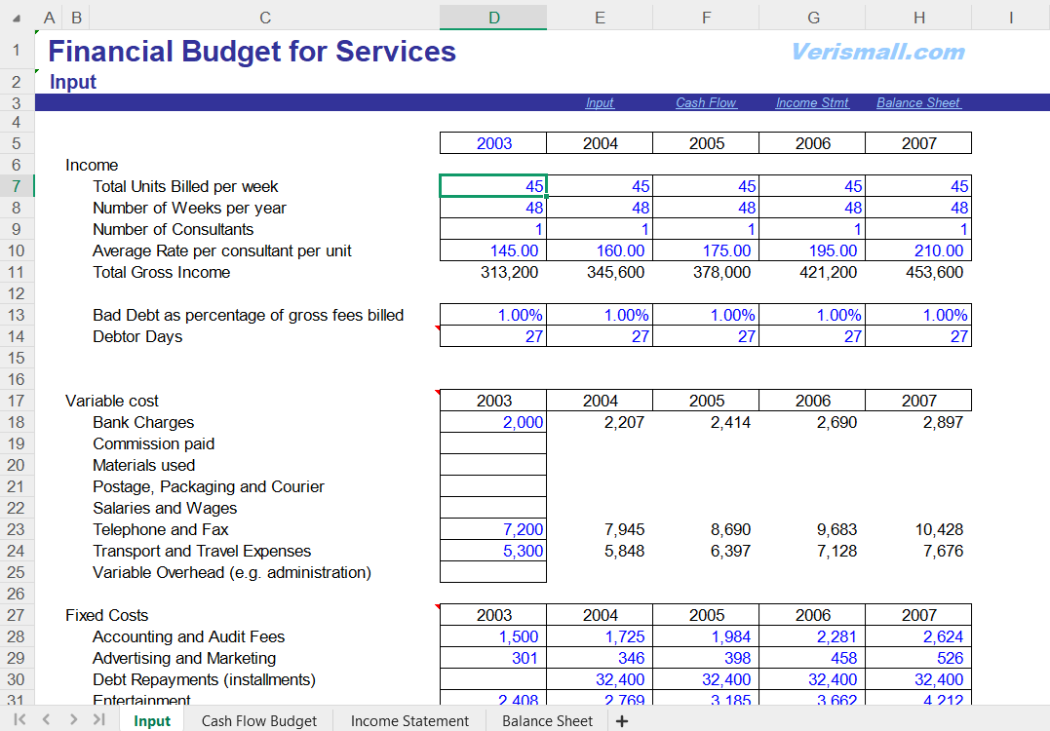Viewport: 1050px width, 731px height.
Task: Select the 2007 Average Rate cell showing 210.00
Action: pos(918,250)
